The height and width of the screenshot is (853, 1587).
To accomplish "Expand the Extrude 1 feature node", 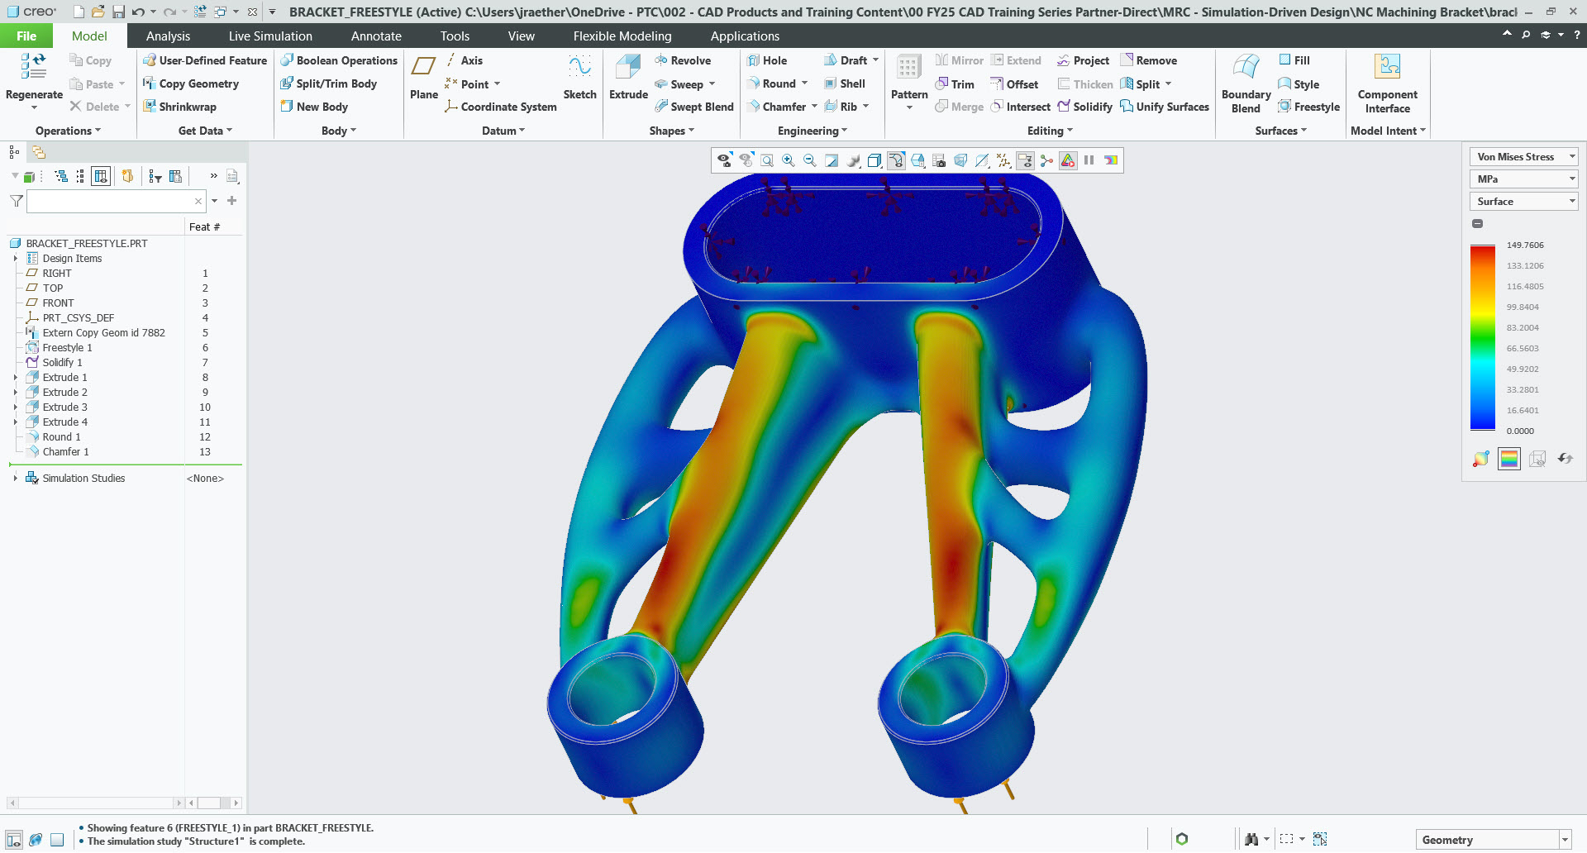I will click(x=15, y=378).
